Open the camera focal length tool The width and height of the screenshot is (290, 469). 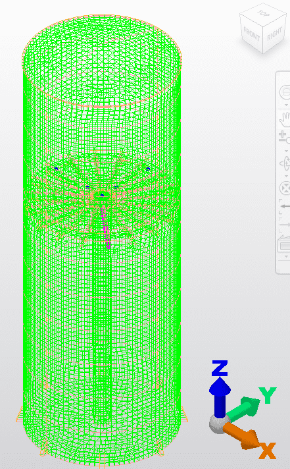pos(284,244)
